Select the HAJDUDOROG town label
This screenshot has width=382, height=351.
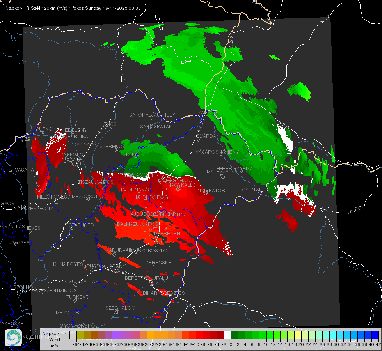tap(151, 197)
